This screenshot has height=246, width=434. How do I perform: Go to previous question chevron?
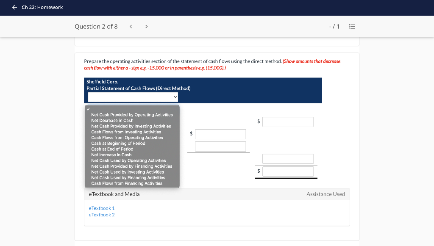coord(131,27)
